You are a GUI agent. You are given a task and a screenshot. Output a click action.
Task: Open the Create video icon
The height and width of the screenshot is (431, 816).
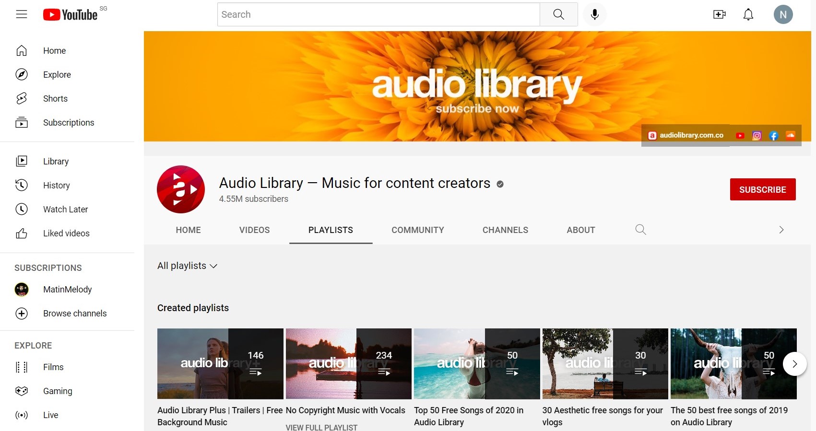click(719, 14)
